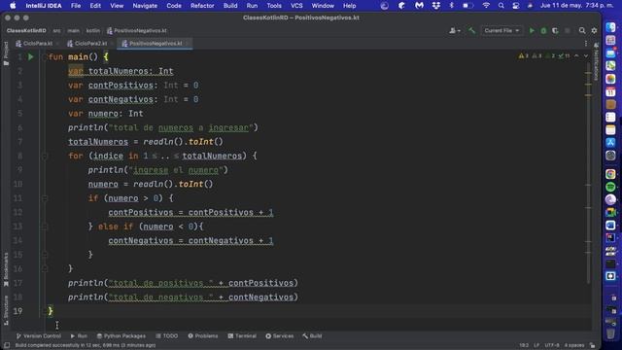Click line number 12 in the gutter
The height and width of the screenshot is (350, 622).
[17, 212]
